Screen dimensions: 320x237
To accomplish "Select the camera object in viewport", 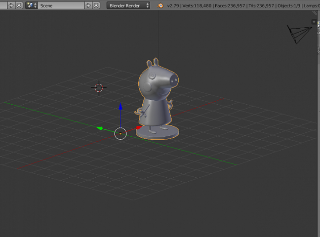I will tap(299, 34).
